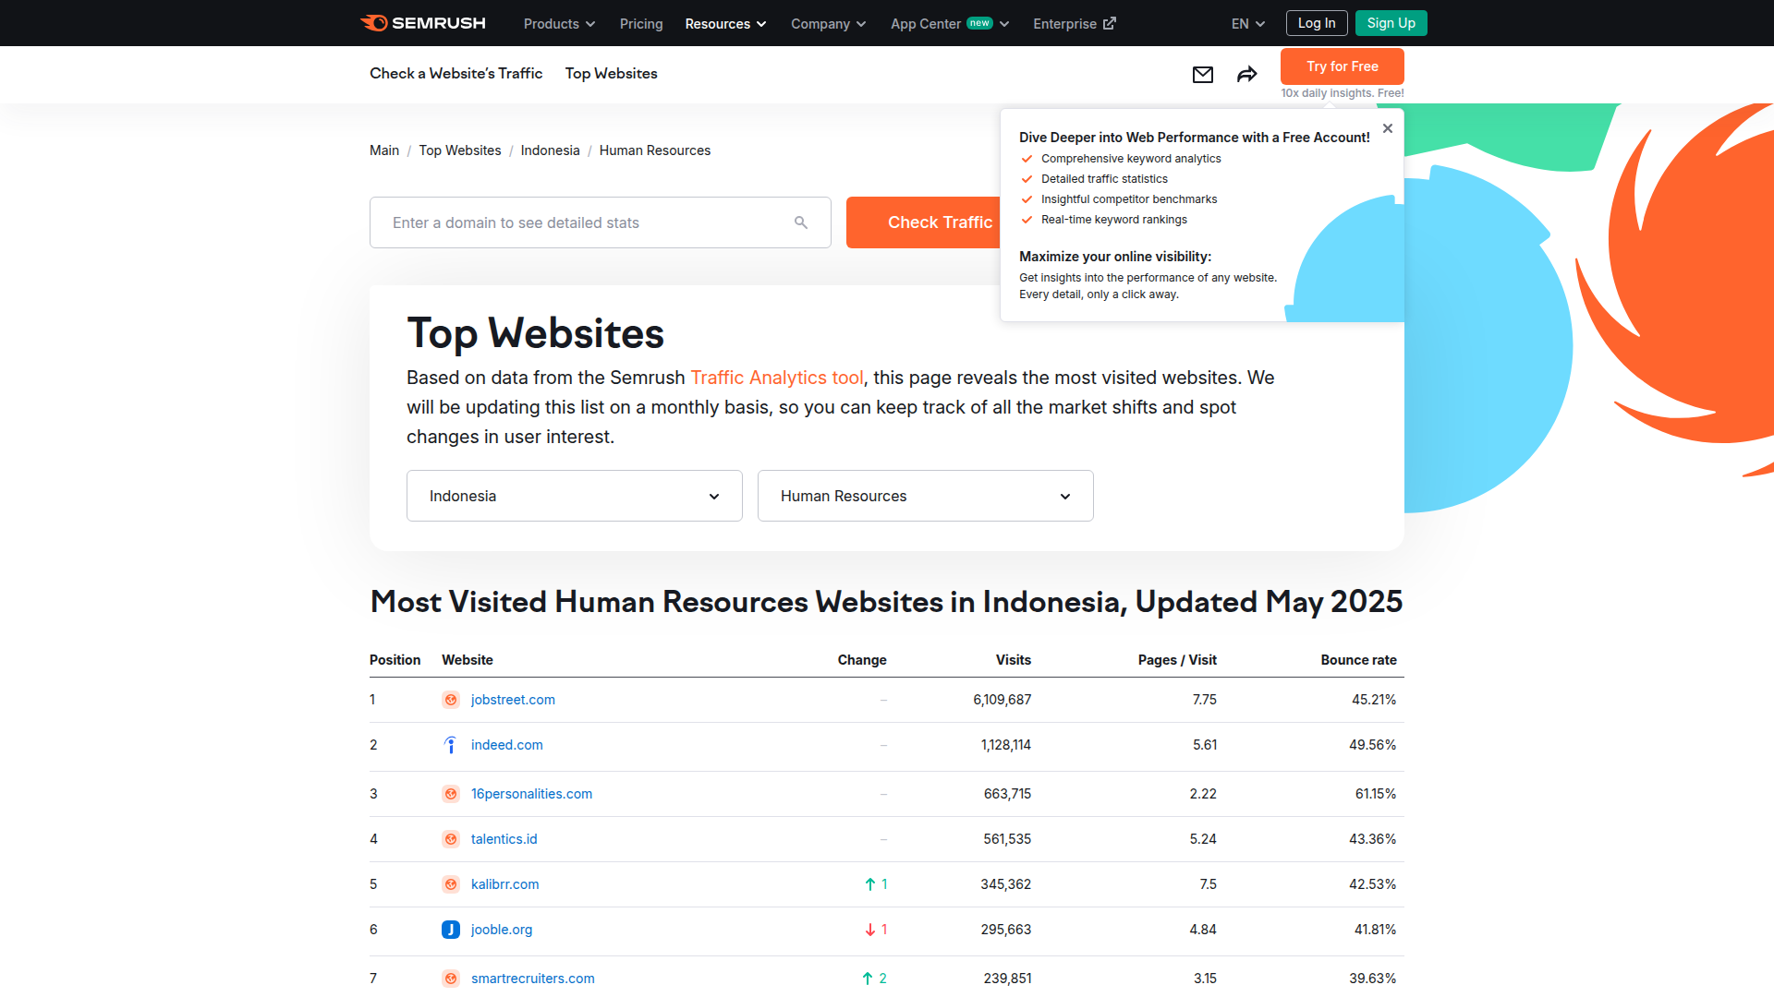Viewport: 1774px width, 997px height.
Task: Expand the Resources menu
Action: tap(725, 24)
